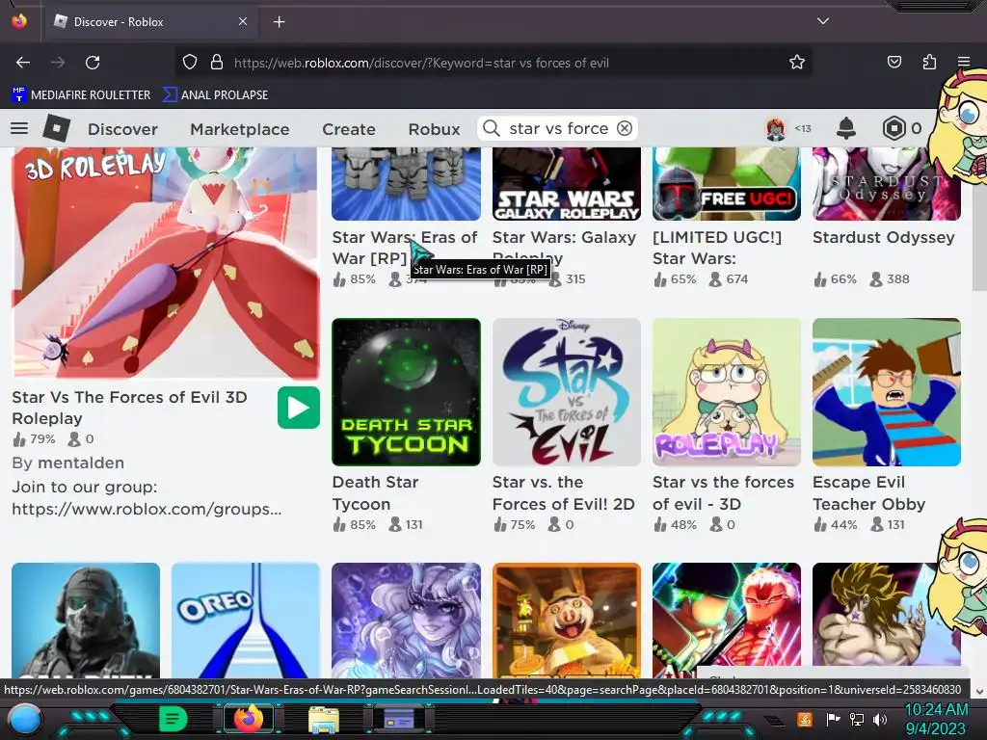Viewport: 987px width, 740px height.
Task: Open the ANAL PROLAPSE bookmark
Action: 215,95
